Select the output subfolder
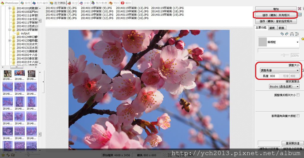Image resolution: width=304 pixels, height=158 pixels. click(25, 33)
